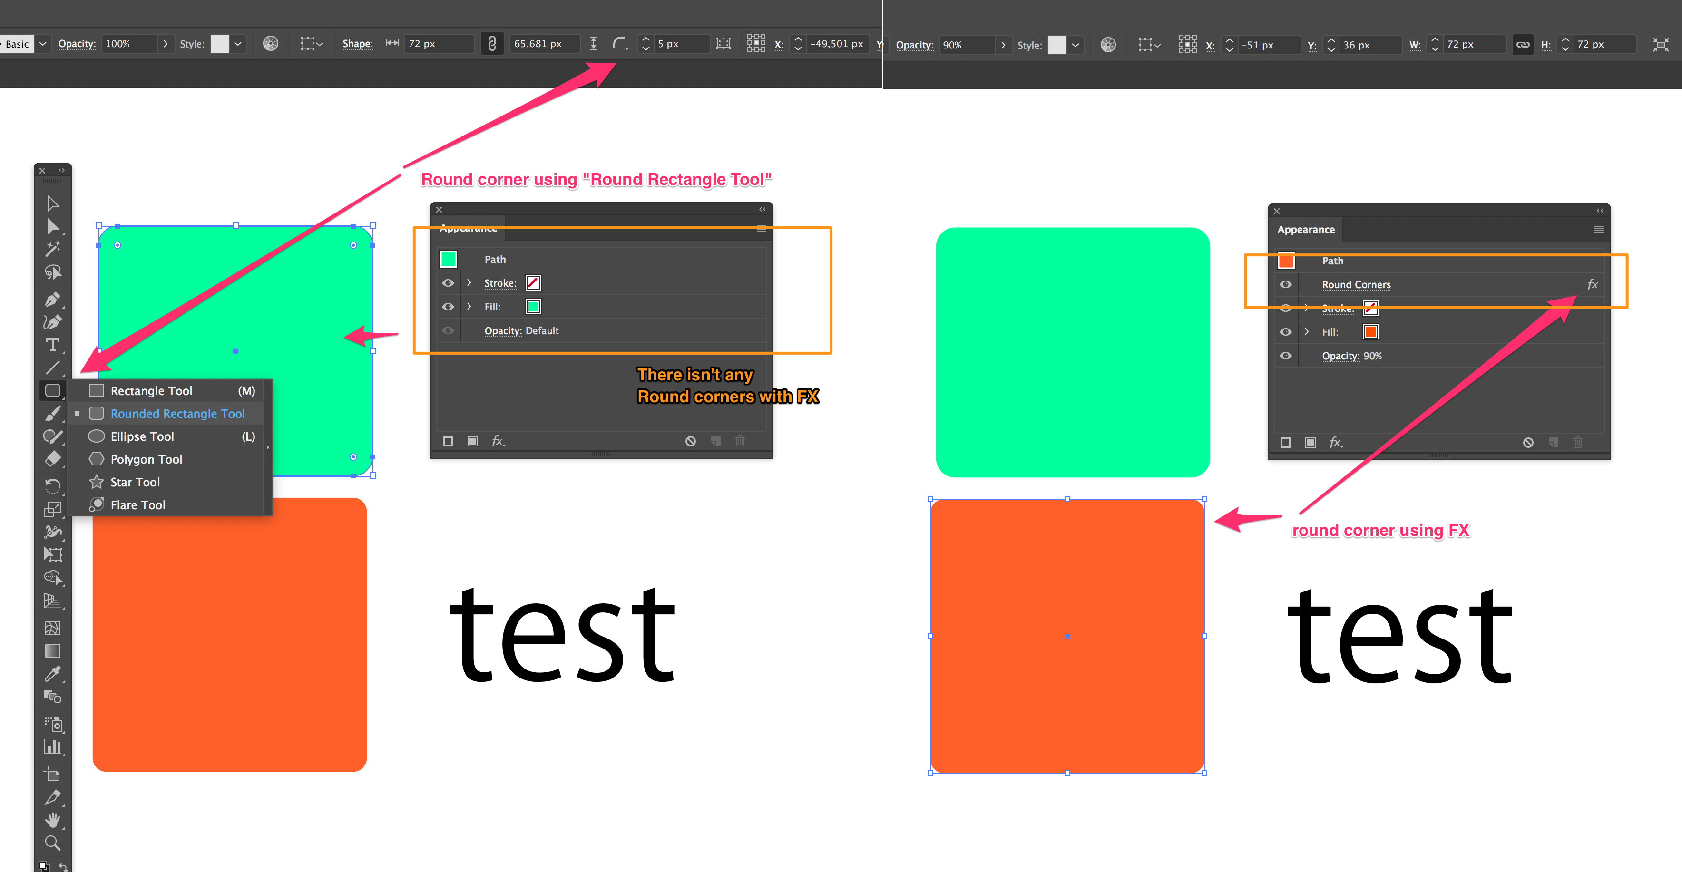Viewport: 1682px width, 872px height.
Task: Toggle Stroke visibility in left Appearance panel
Action: (x=448, y=282)
